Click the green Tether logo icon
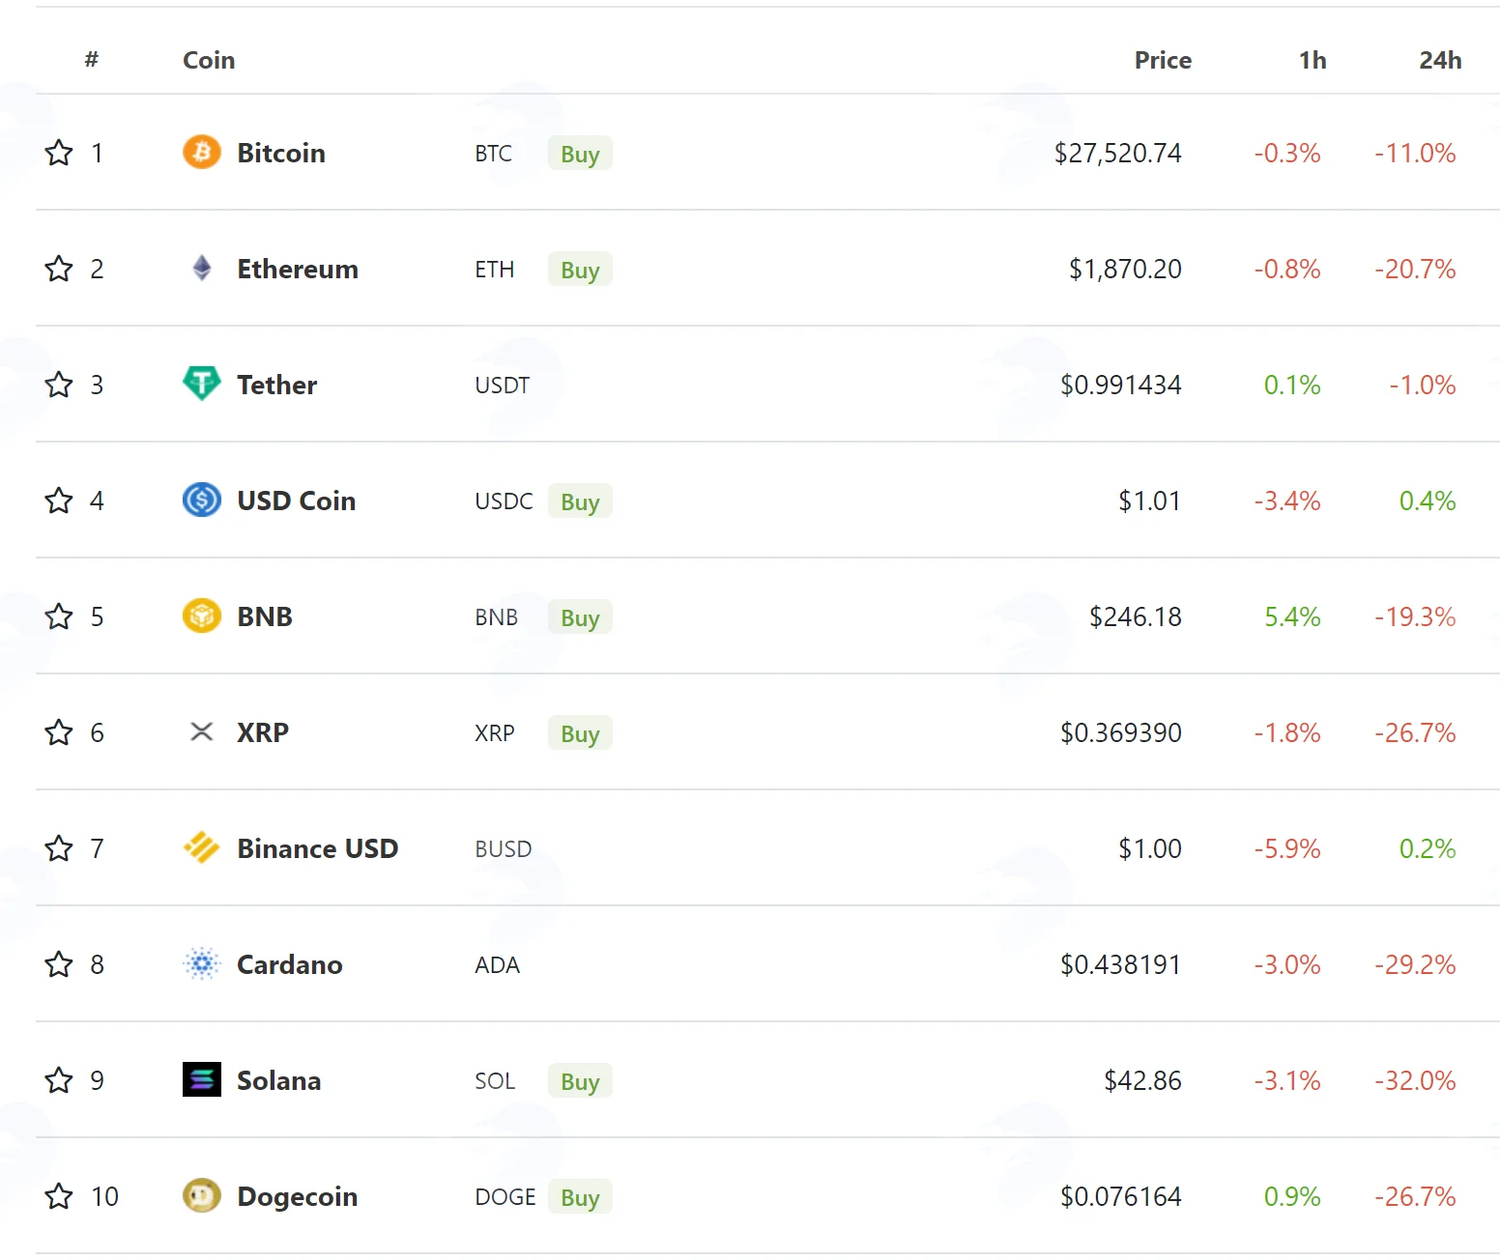 click(x=202, y=384)
